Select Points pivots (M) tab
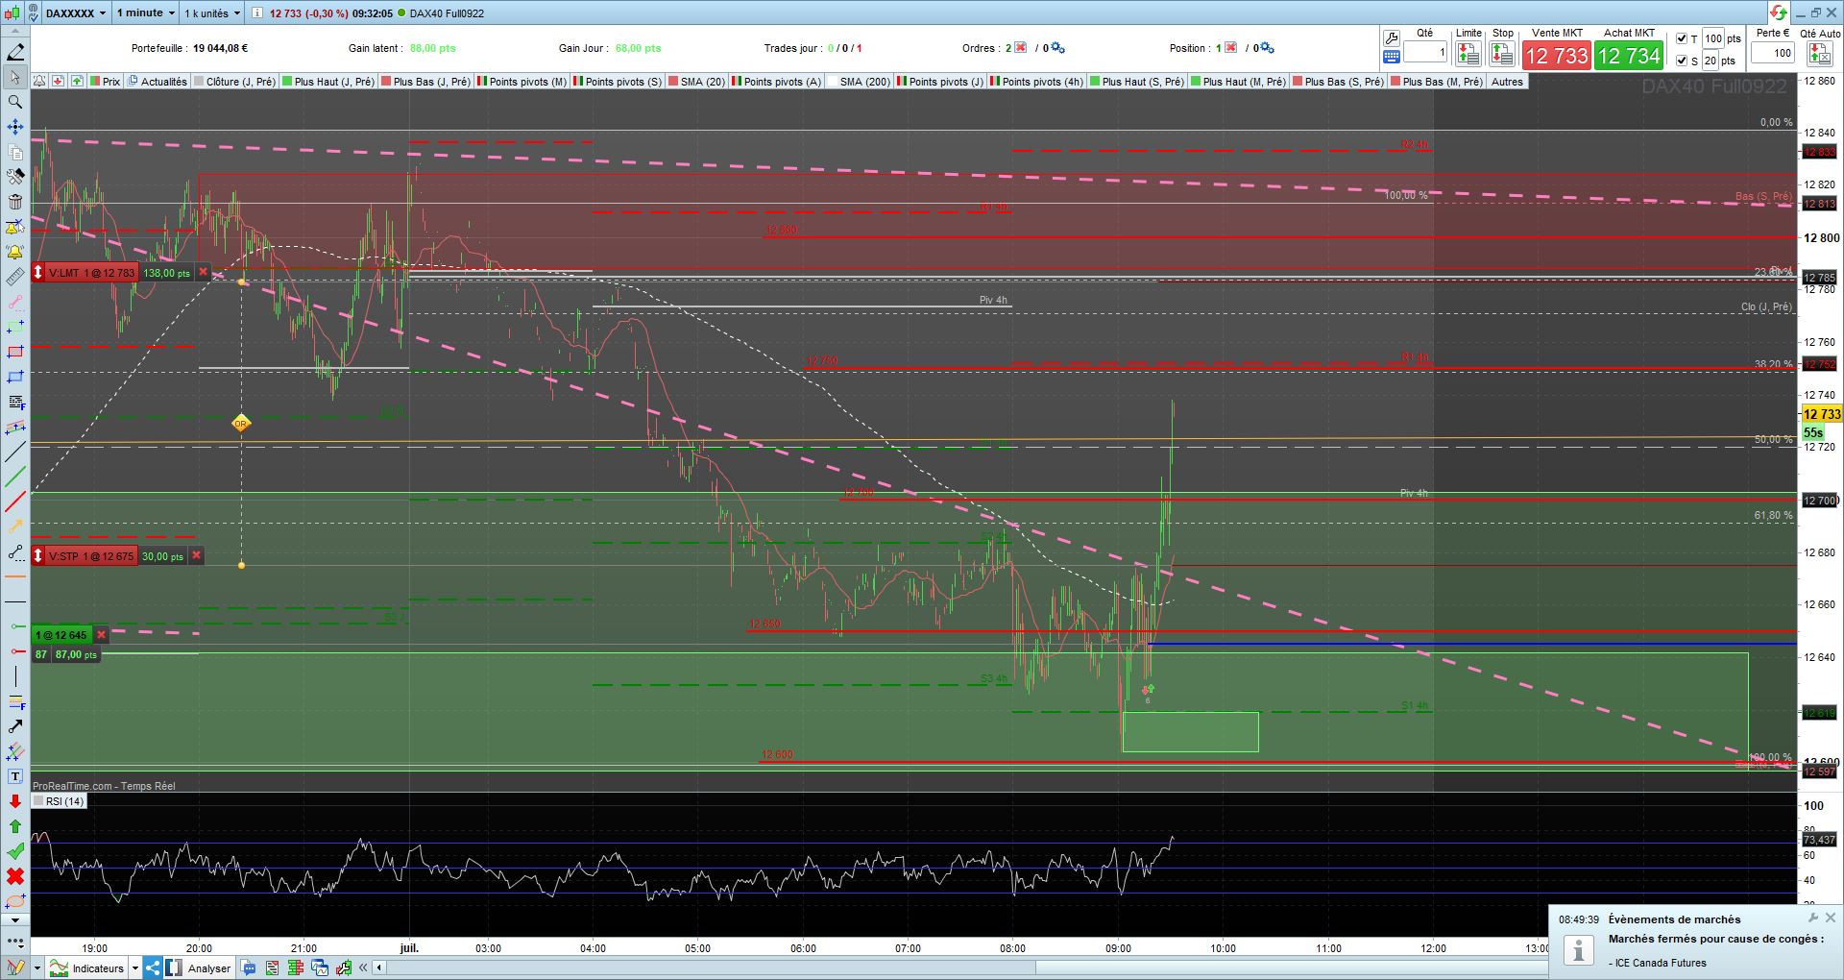The height and width of the screenshot is (980, 1844). point(522,82)
